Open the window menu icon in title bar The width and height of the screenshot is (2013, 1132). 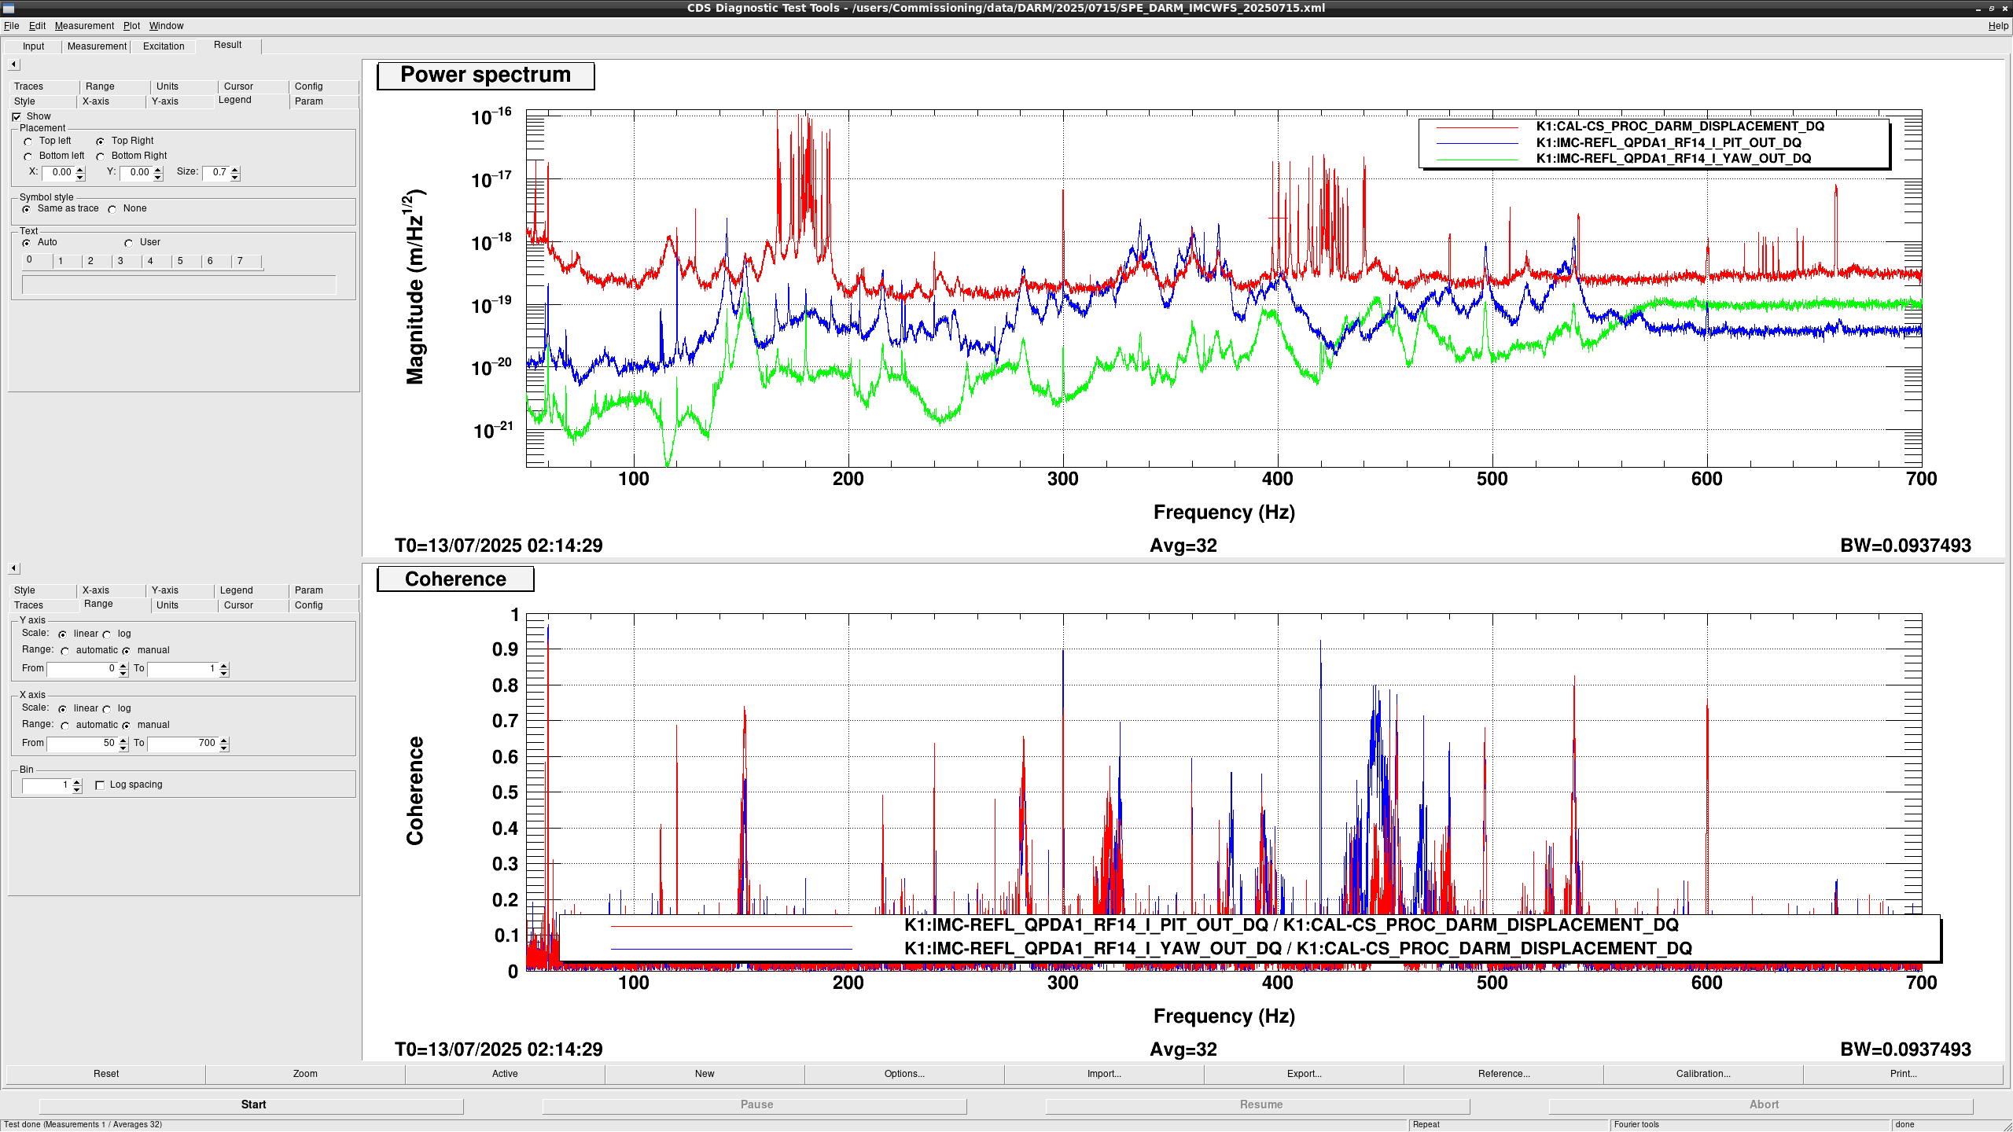pyautogui.click(x=9, y=8)
